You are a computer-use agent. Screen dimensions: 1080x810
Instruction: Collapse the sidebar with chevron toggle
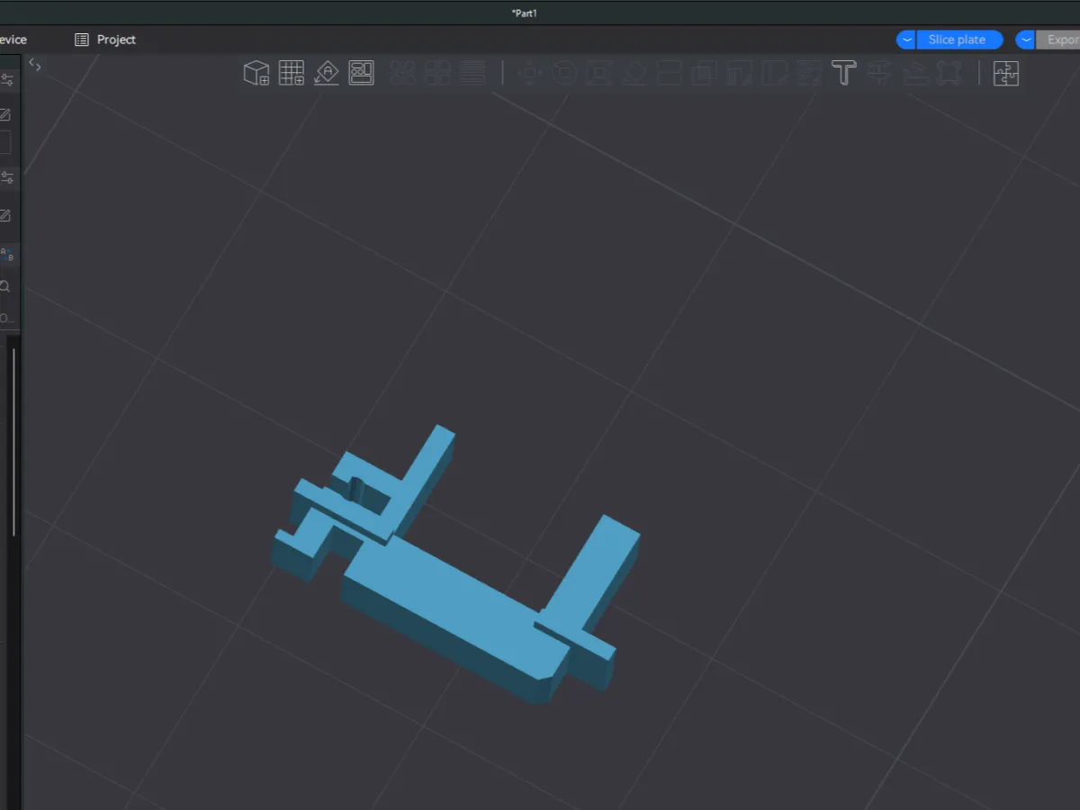pyautogui.click(x=34, y=64)
